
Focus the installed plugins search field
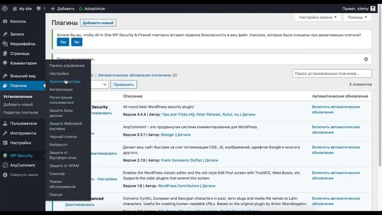pos(332,73)
